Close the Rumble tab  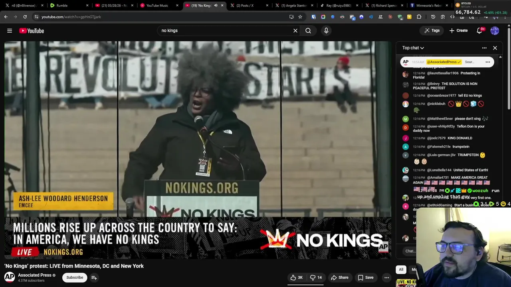tap(87, 6)
